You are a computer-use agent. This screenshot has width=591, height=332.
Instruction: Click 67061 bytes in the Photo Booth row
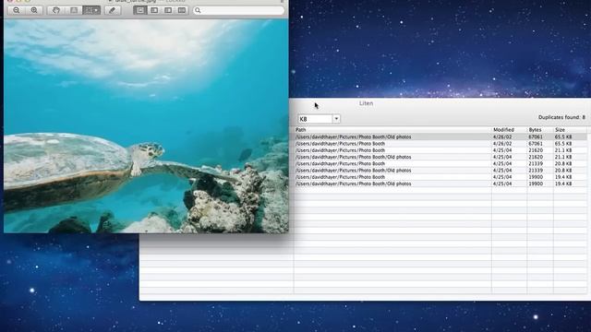pos(536,144)
